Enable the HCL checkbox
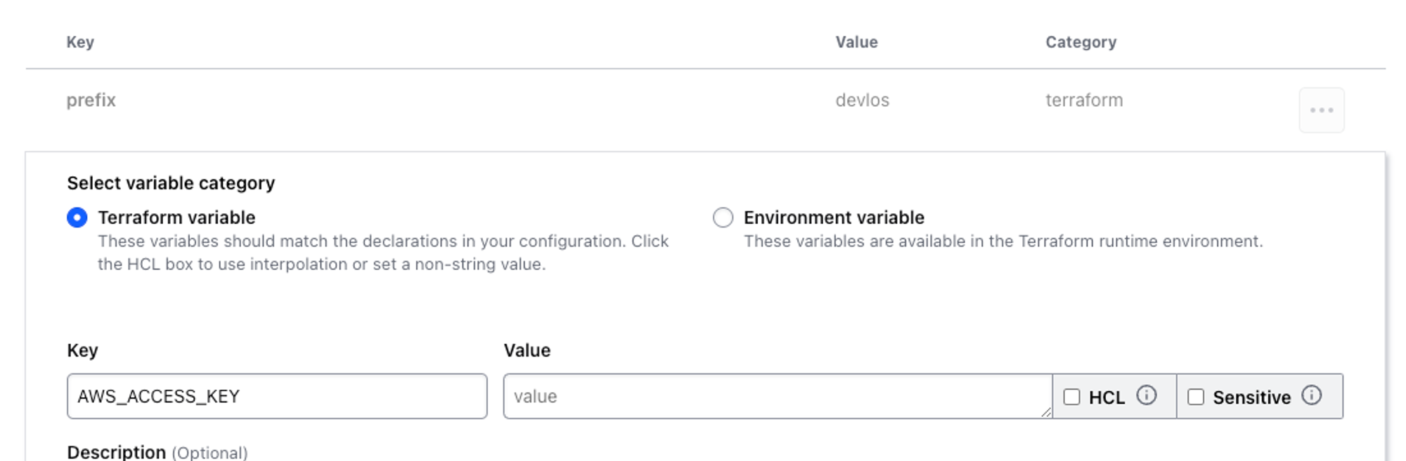 pos(1071,397)
